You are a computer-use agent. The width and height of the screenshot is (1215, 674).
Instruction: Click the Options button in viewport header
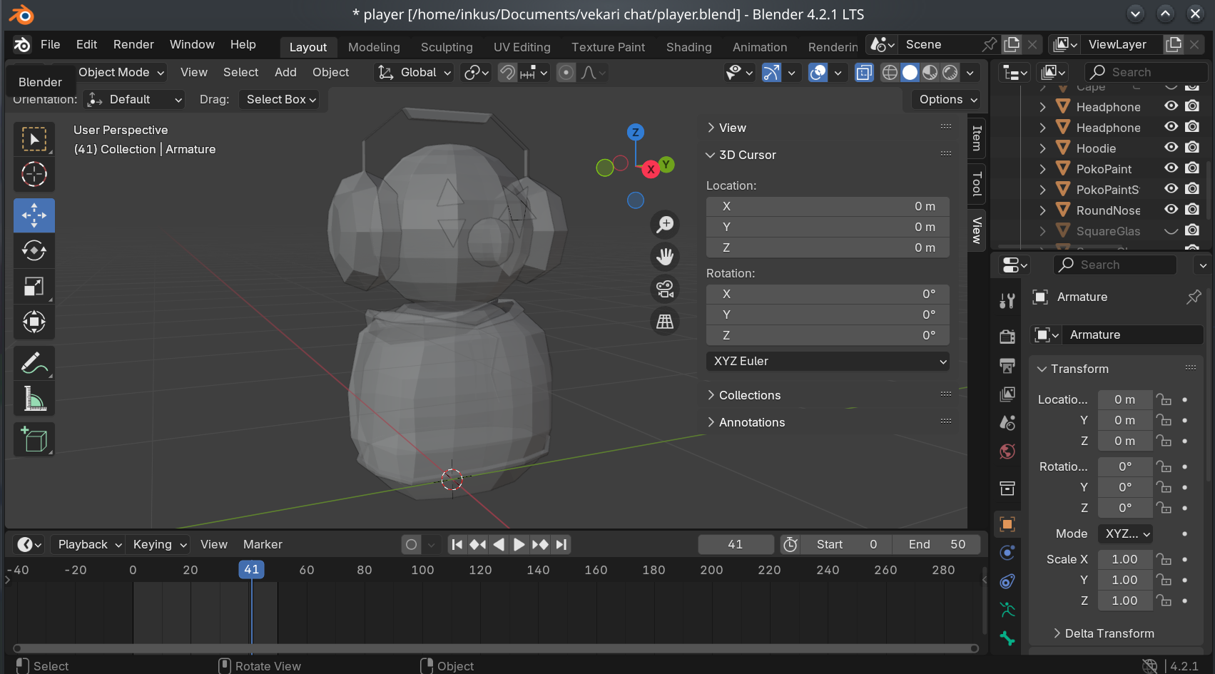(947, 99)
